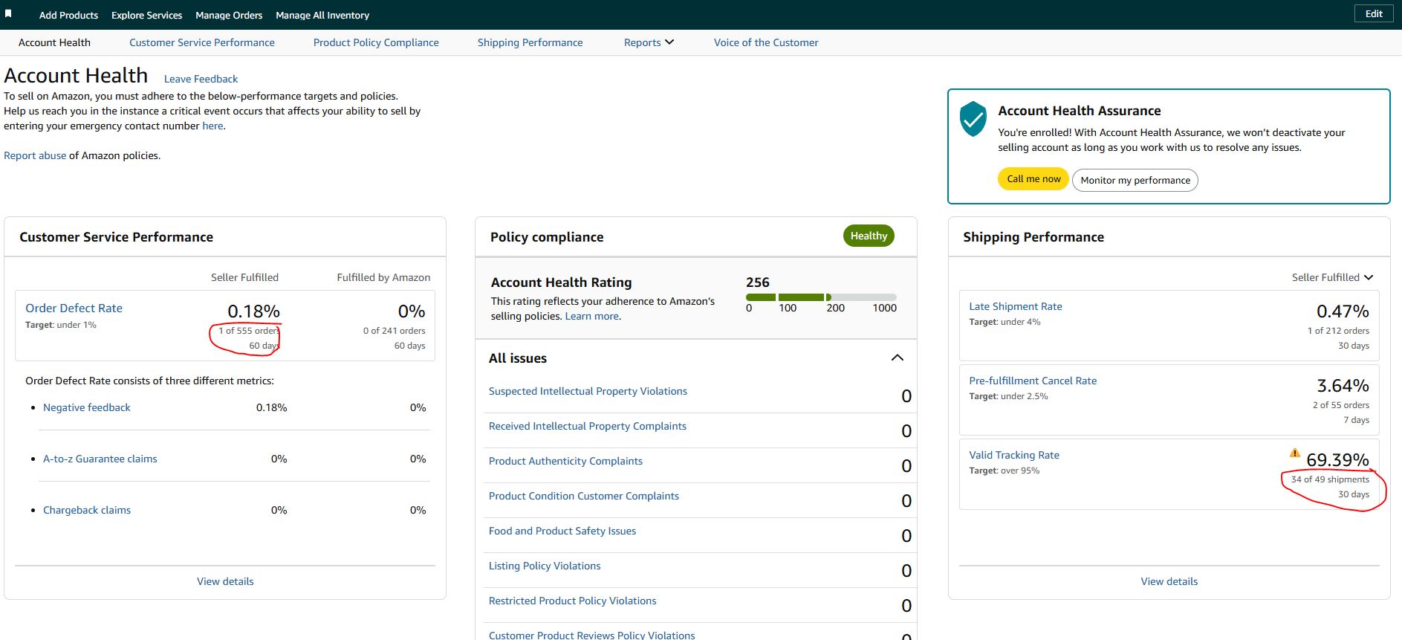Click the Account Health page heading
The width and height of the screenshot is (1402, 640).
(x=76, y=76)
